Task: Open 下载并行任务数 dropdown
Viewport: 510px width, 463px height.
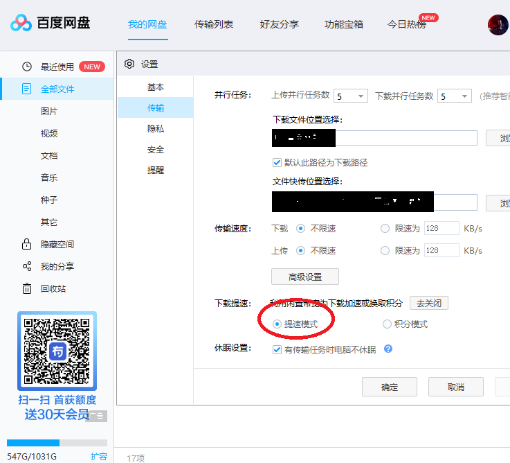Action: tap(455, 96)
